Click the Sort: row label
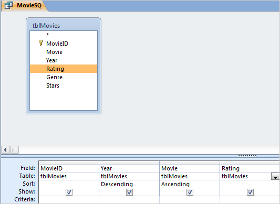The image size is (280, 204). click(x=29, y=184)
